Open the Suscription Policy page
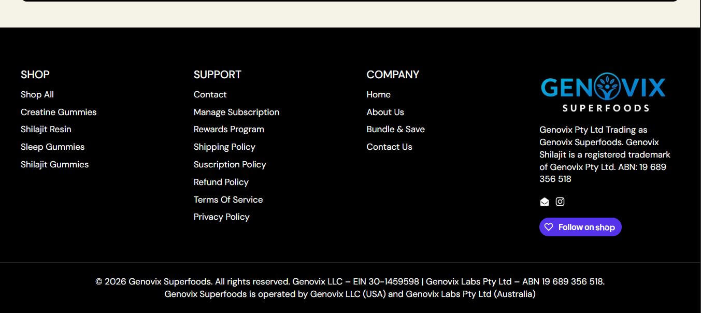The width and height of the screenshot is (701, 313). (x=230, y=164)
